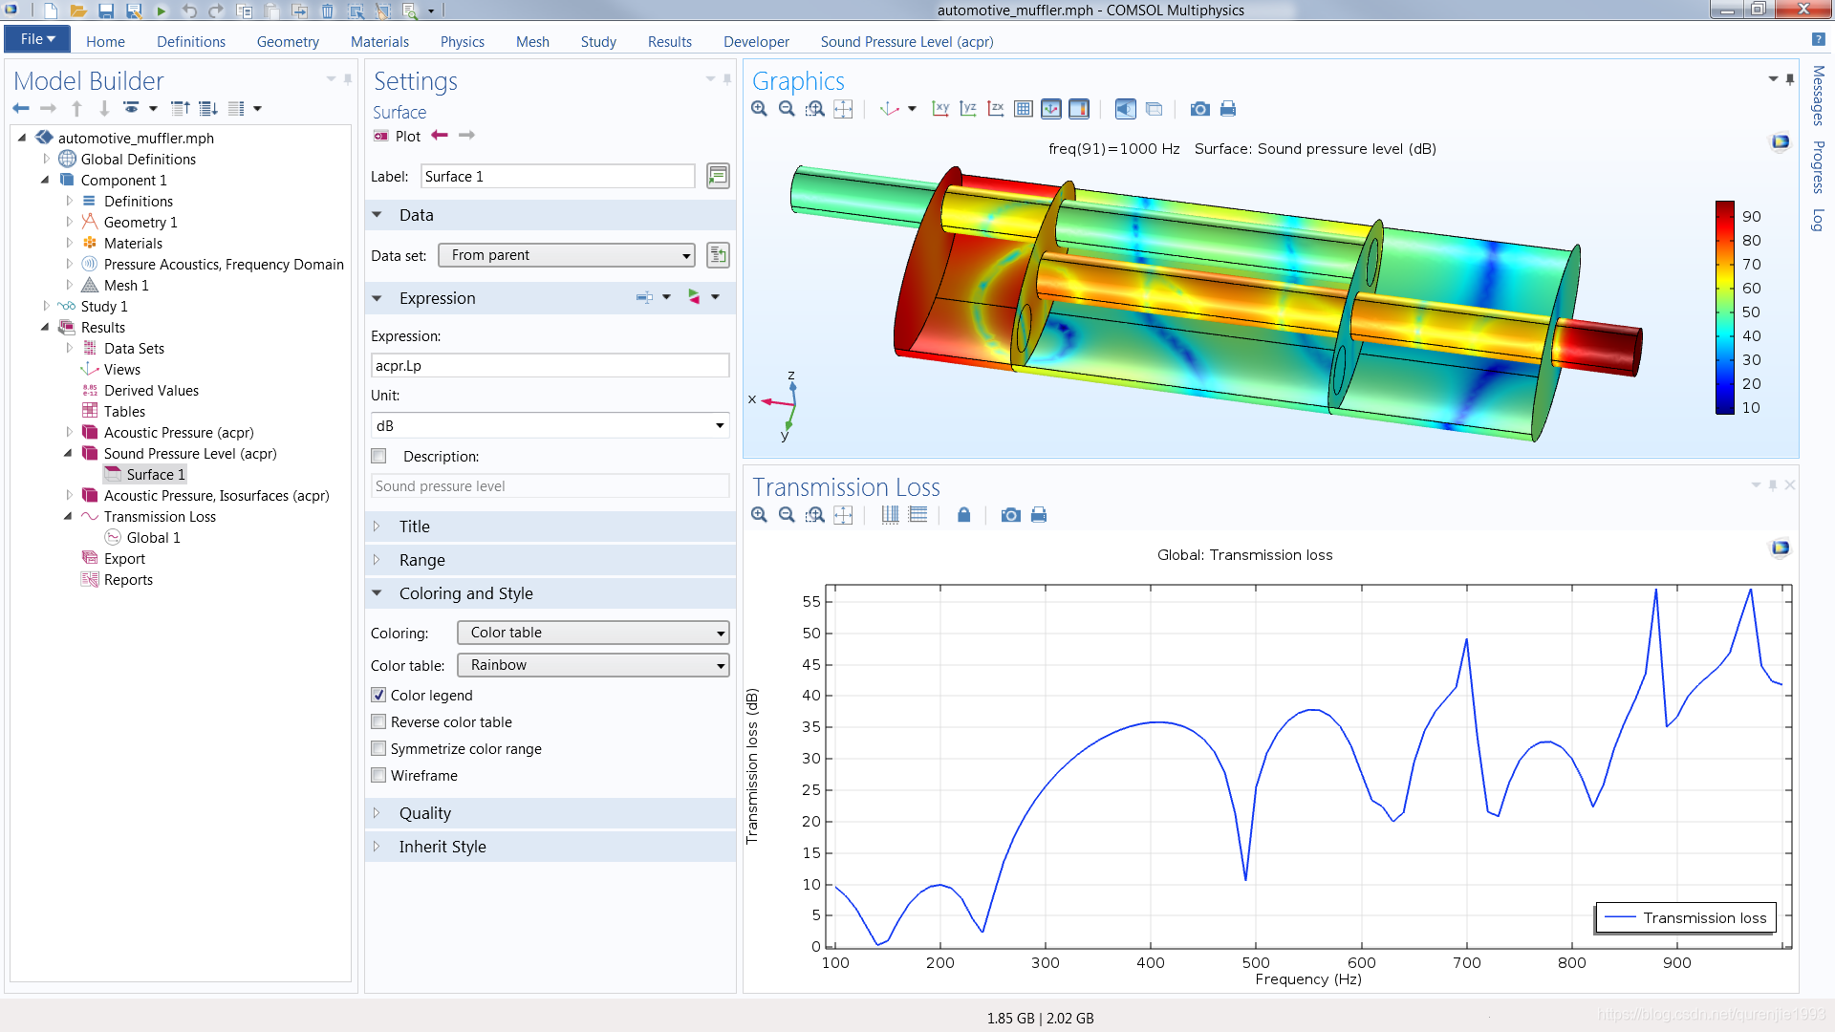Click the table view icon in Transmission Loss toolbar

tap(918, 514)
